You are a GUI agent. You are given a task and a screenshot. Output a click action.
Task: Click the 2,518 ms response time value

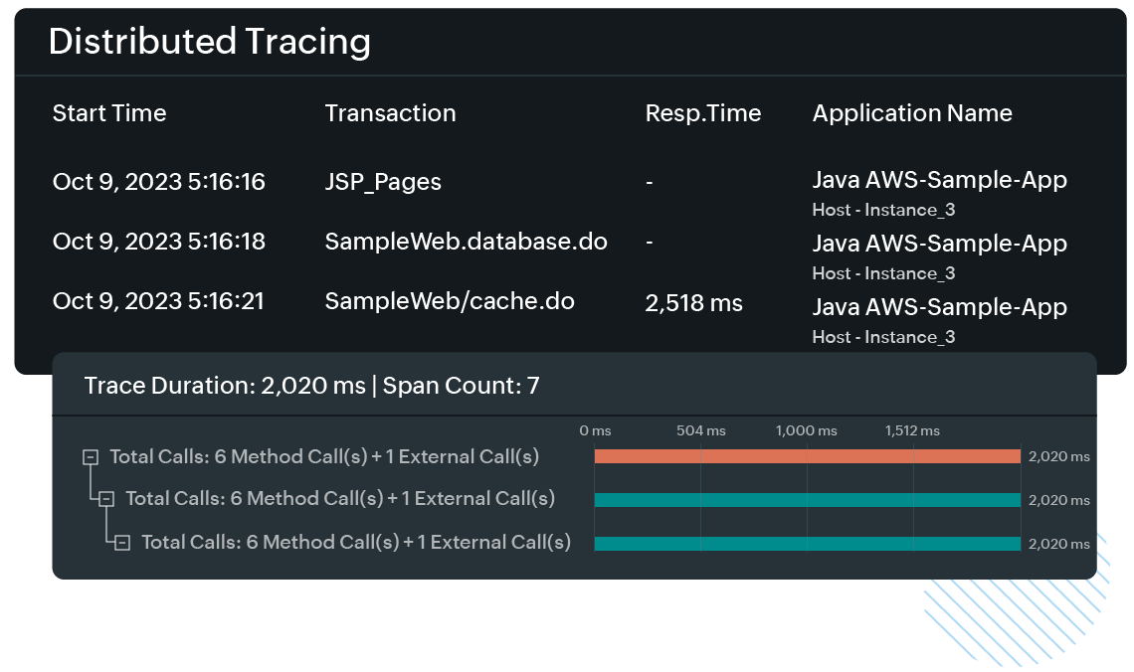695,302
